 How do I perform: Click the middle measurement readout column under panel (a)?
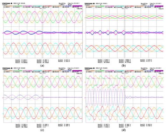[43, 61]
